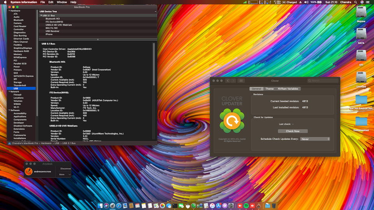
Task: Open the ANTAH BARANTAH folder
Action: 361,100
